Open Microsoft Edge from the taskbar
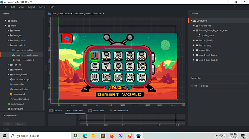The height and width of the screenshot is (139, 249). tap(85, 136)
